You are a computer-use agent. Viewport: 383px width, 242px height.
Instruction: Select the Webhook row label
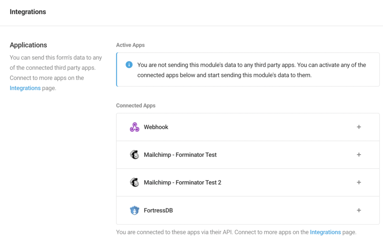(156, 127)
